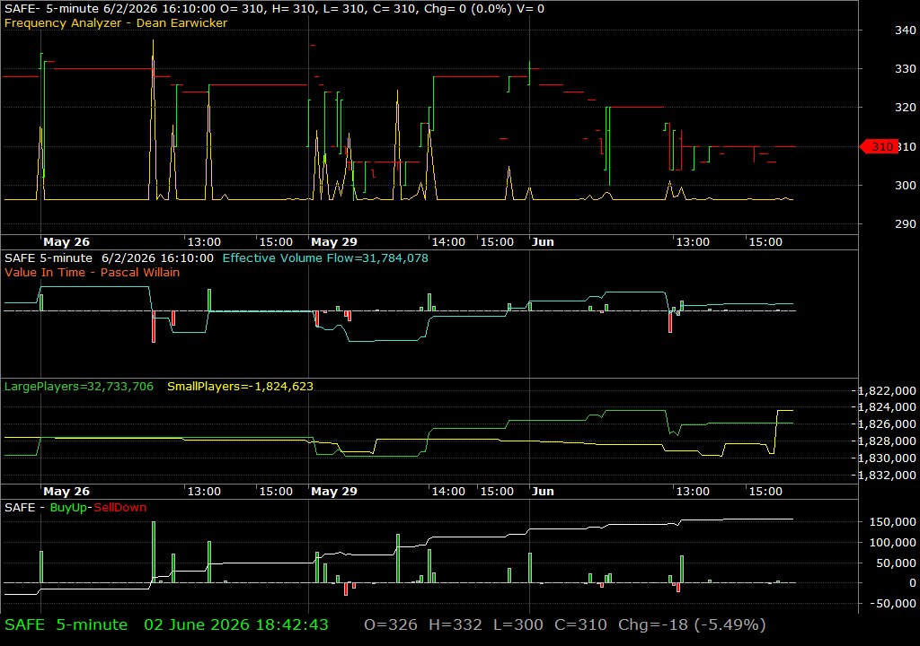Click the 1,822,000 axis label
The height and width of the screenshot is (646, 920).
887,390
